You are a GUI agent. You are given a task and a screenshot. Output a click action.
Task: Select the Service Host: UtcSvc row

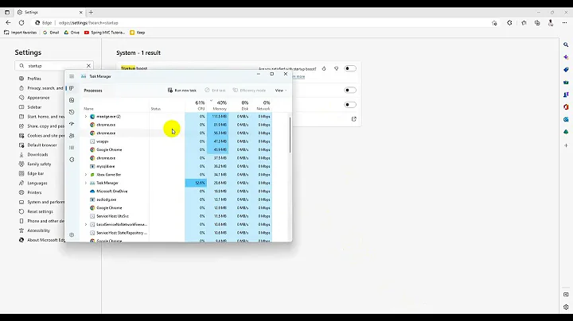177,216
